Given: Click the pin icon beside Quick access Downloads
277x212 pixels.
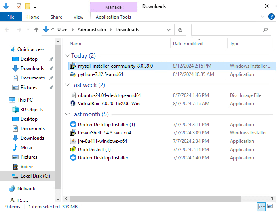Looking at the screenshot, I should [51, 68].
